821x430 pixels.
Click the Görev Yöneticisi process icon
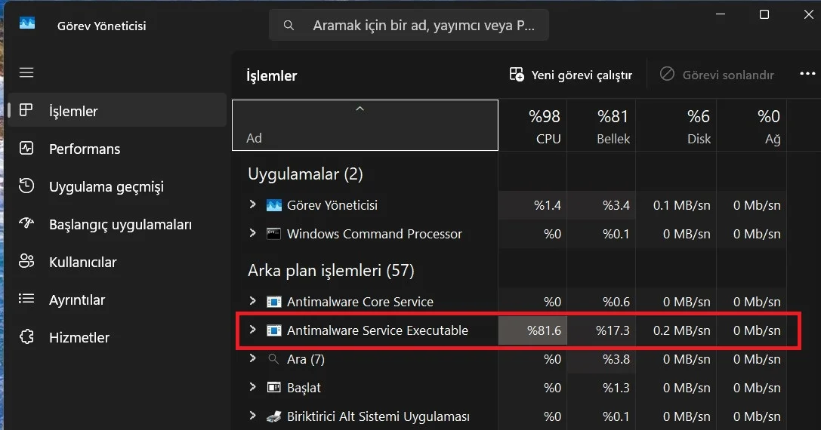(274, 205)
